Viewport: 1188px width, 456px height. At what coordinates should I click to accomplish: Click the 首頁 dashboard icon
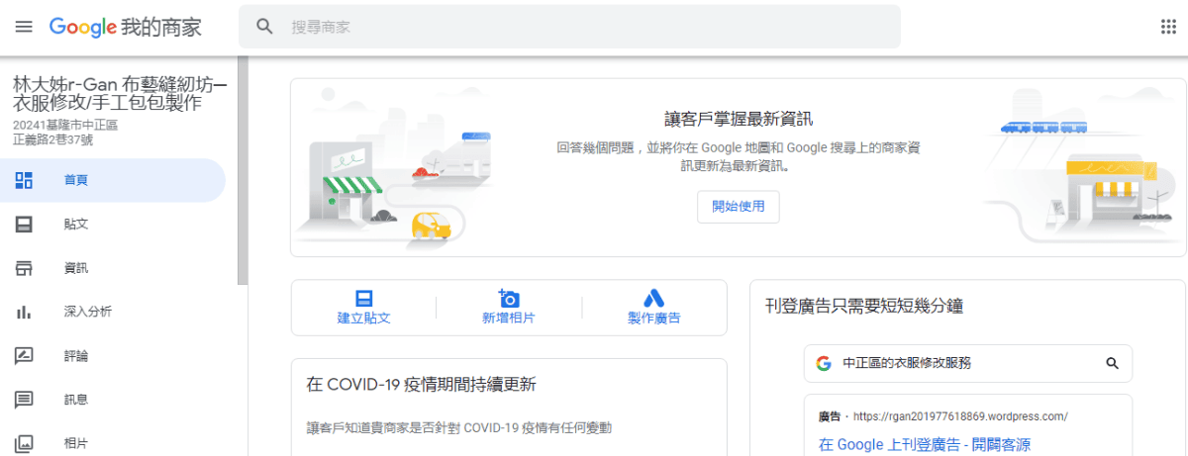pos(24,180)
